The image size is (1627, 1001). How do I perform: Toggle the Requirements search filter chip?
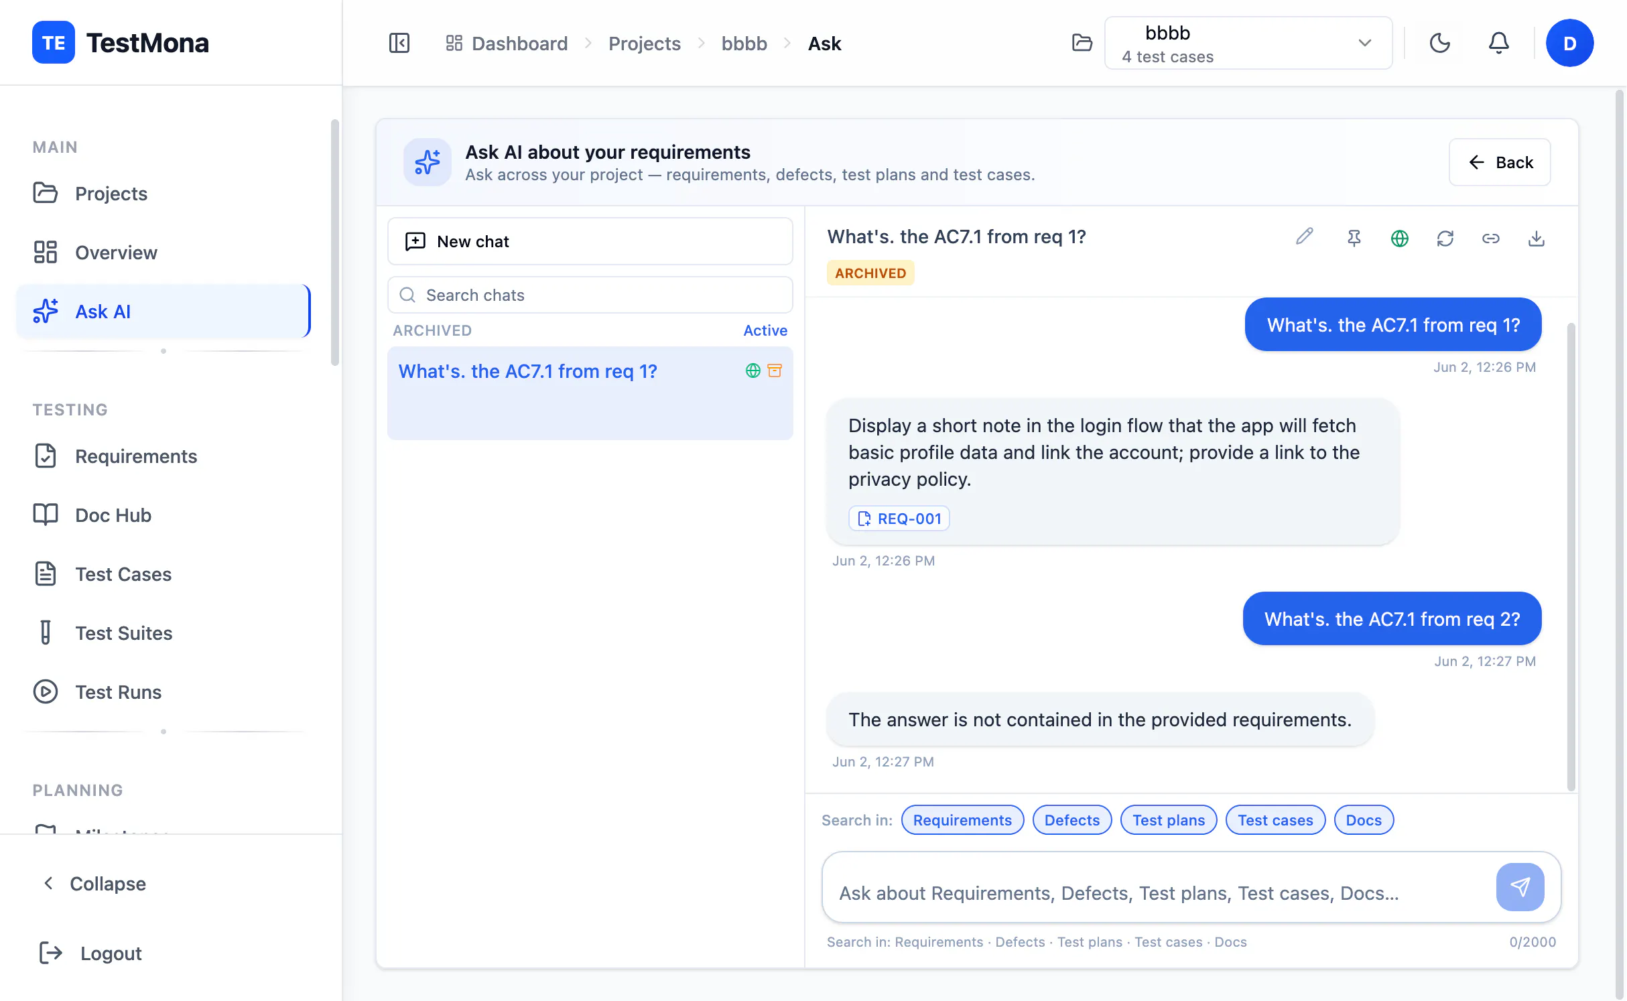[962, 820]
